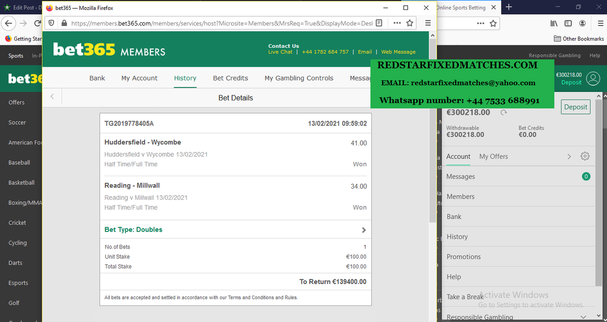This screenshot has width=607, height=322.
Task: Click the Email contact link
Action: click(x=365, y=52)
